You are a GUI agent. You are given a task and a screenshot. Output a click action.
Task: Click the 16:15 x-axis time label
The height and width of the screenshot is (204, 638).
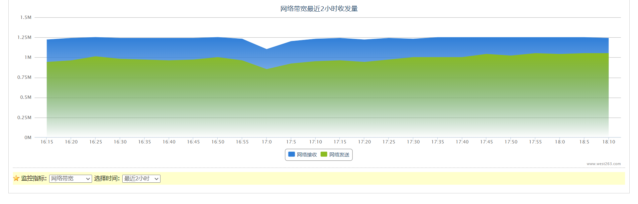[47, 142]
